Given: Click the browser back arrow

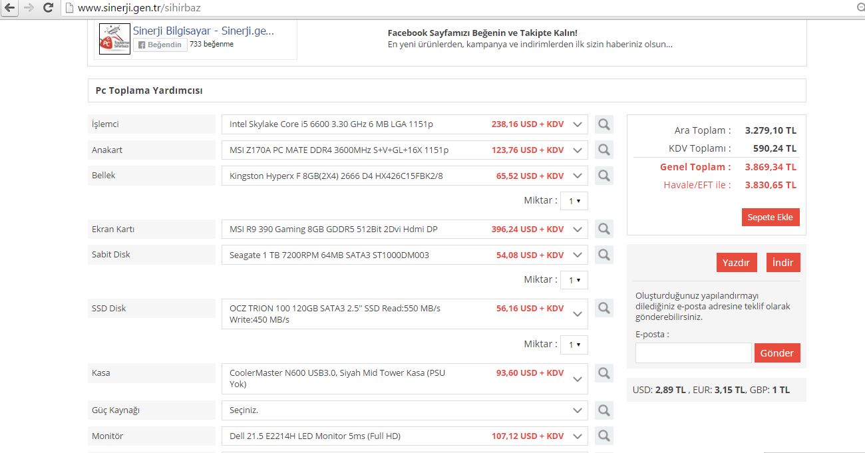Looking at the screenshot, I should tap(10, 8).
